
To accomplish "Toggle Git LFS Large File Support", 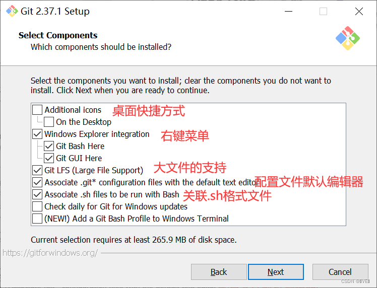I will (37, 170).
